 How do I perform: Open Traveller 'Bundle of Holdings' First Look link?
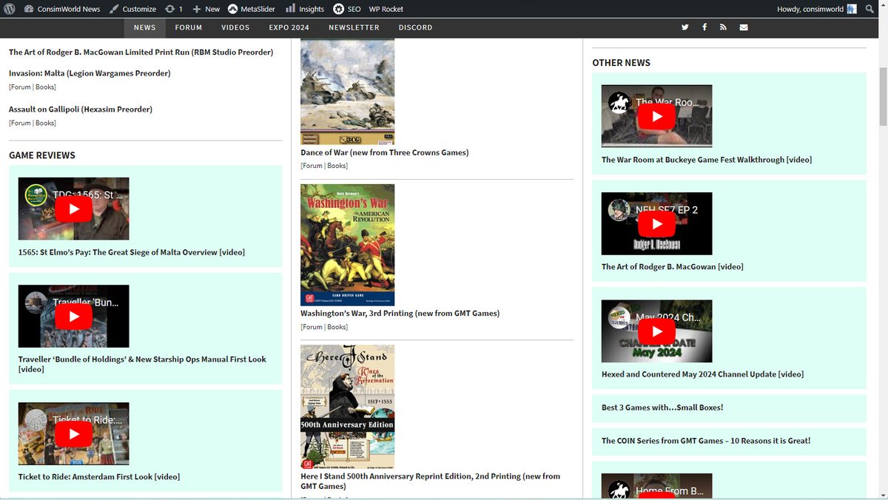[x=142, y=364]
